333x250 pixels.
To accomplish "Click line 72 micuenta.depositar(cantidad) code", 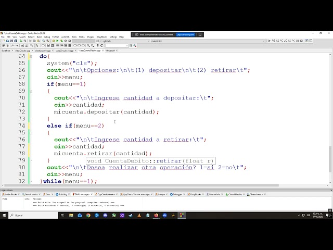I will tap(106, 112).
